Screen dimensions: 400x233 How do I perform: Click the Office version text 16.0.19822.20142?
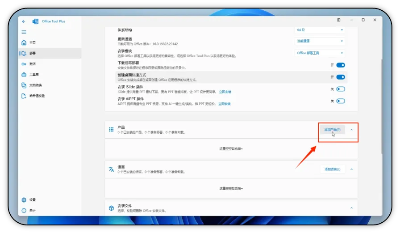165,44
